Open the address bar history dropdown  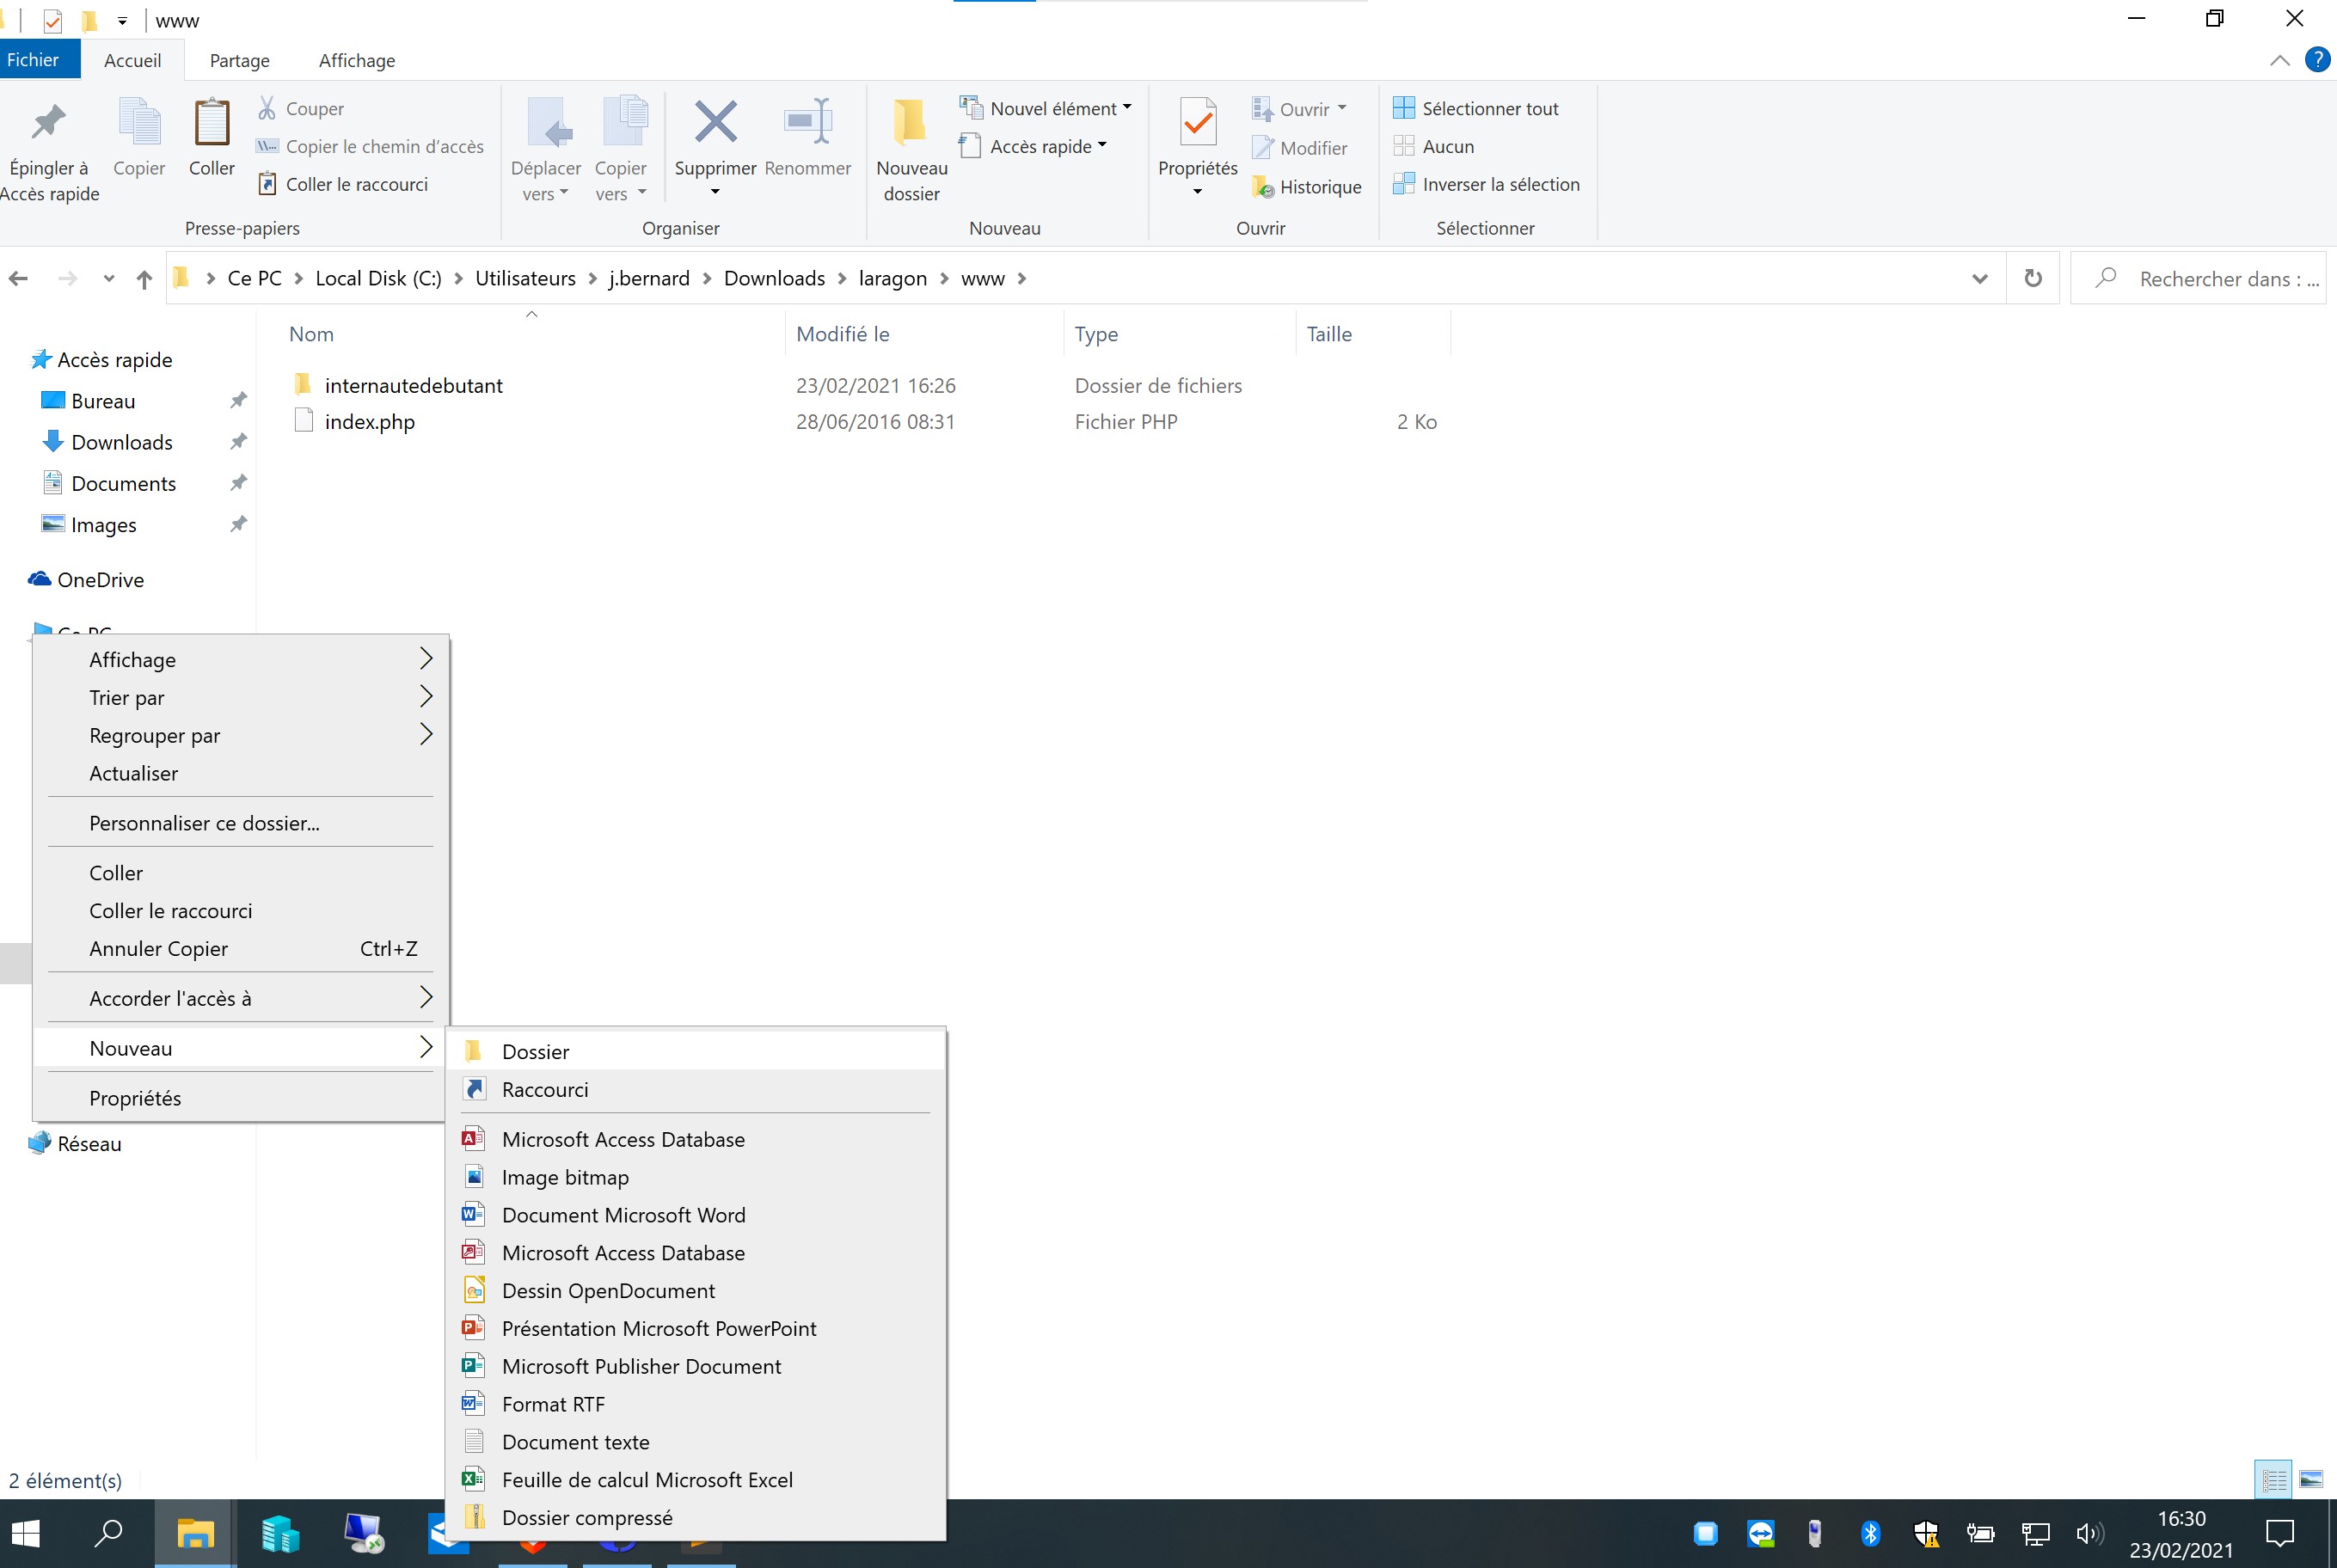1979,279
